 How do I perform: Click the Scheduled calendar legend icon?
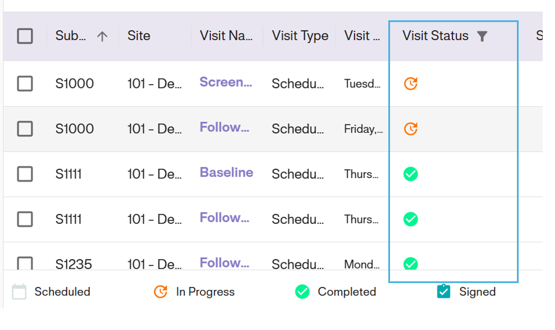19,292
